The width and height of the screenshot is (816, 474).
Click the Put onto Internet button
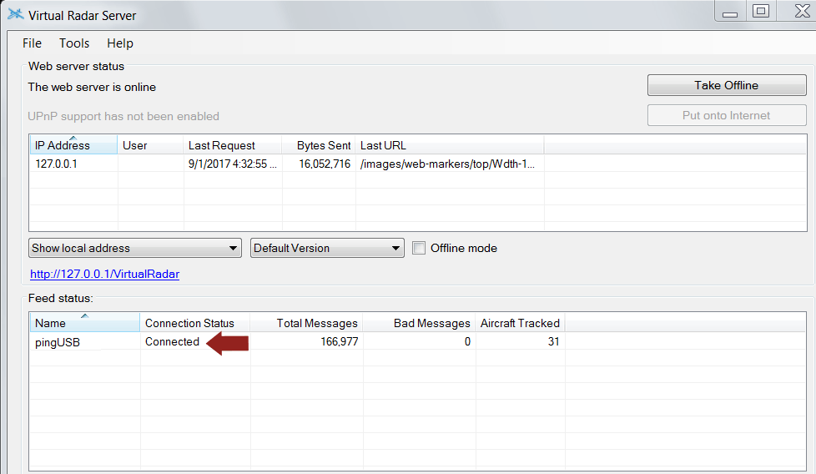coord(727,115)
